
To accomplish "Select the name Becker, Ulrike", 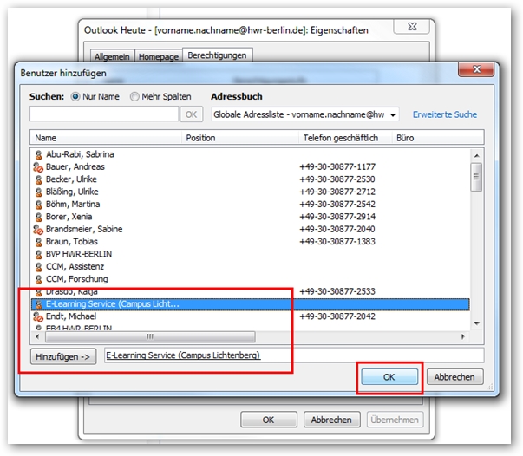I will tap(71, 179).
